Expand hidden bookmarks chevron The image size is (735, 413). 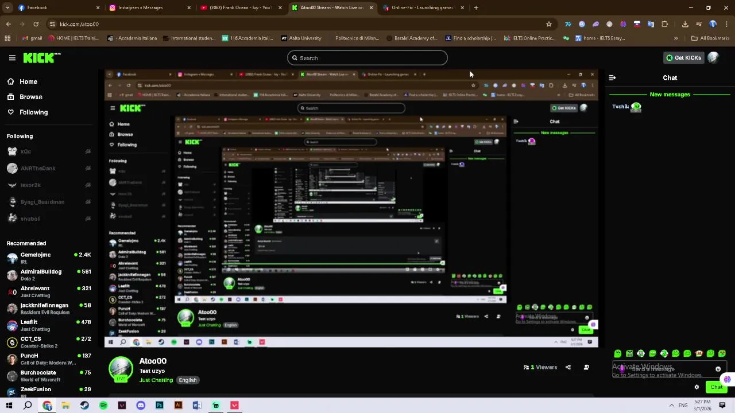(x=675, y=38)
